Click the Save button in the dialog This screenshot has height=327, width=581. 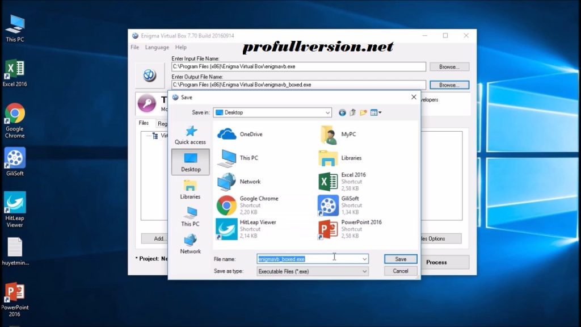pos(401,259)
